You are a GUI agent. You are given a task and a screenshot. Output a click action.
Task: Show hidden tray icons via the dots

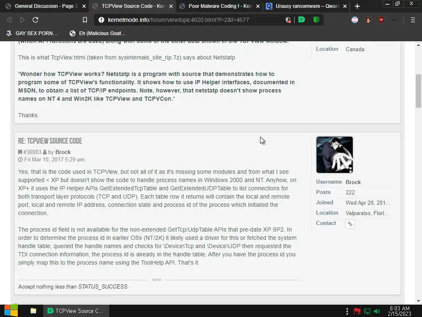(347, 311)
